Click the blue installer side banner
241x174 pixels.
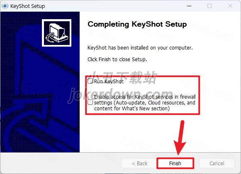[x=40, y=82]
